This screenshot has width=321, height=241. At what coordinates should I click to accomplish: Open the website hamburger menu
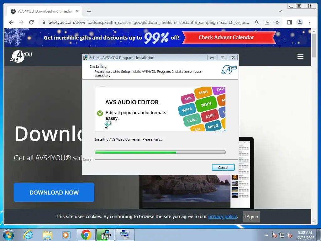300,56
